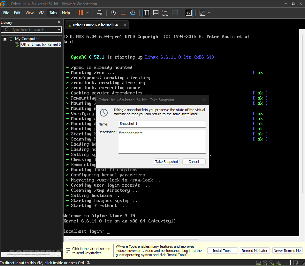Click the 'Starting firstboot ...' console line
This screenshot has height=266, width=305.
tap(99, 206)
